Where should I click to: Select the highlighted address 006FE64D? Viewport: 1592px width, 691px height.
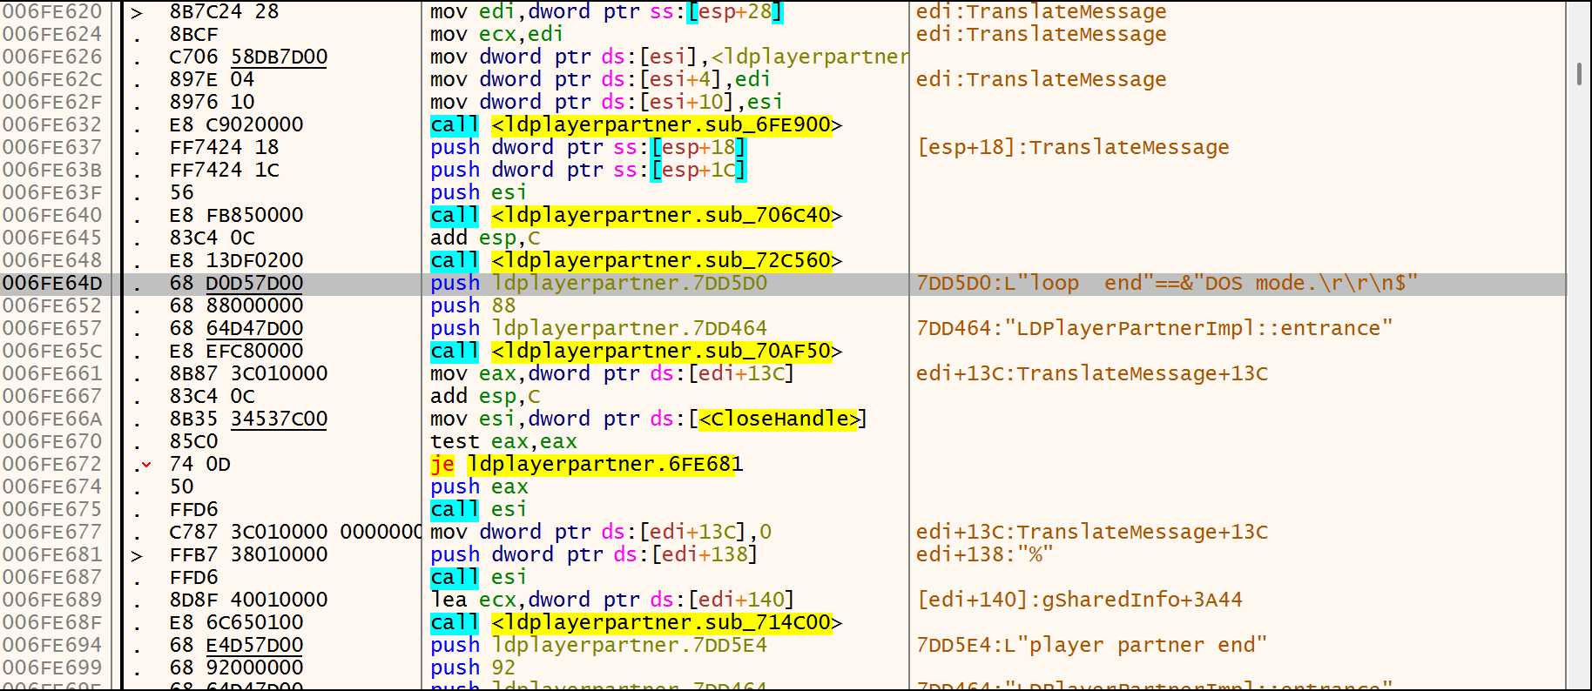52,283
